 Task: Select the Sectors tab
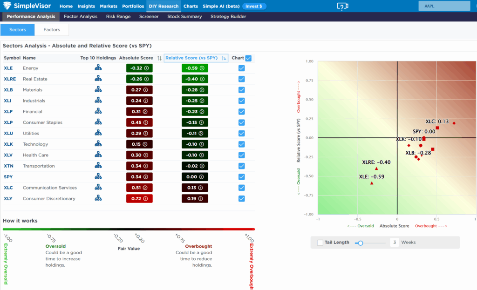(x=18, y=30)
